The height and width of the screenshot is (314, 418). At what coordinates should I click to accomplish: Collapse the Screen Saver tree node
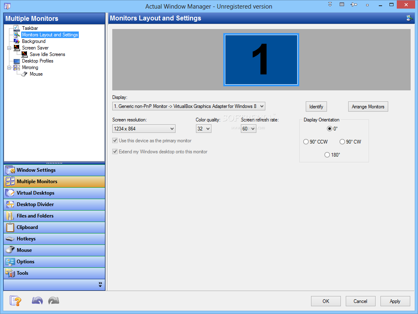pyautogui.click(x=9, y=48)
